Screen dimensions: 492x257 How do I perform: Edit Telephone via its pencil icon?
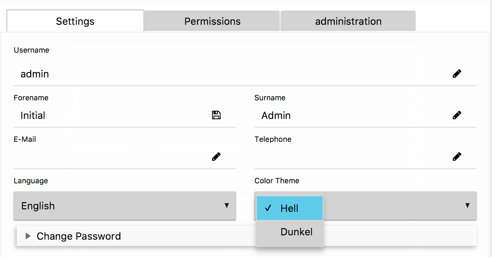coord(457,157)
